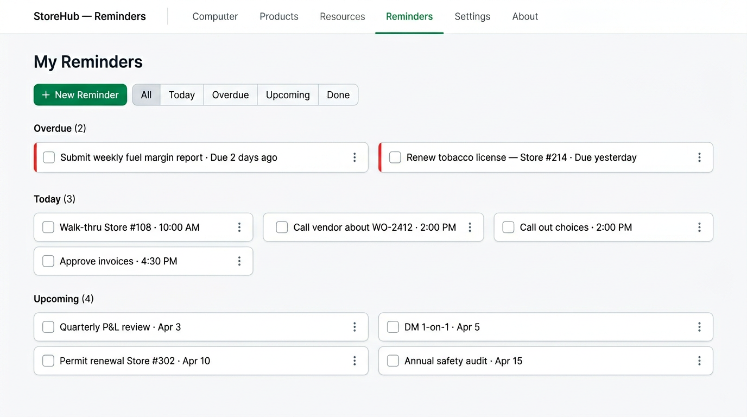Image resolution: width=747 pixels, height=417 pixels.
Task: Filter reminders by Today
Action: (x=182, y=94)
